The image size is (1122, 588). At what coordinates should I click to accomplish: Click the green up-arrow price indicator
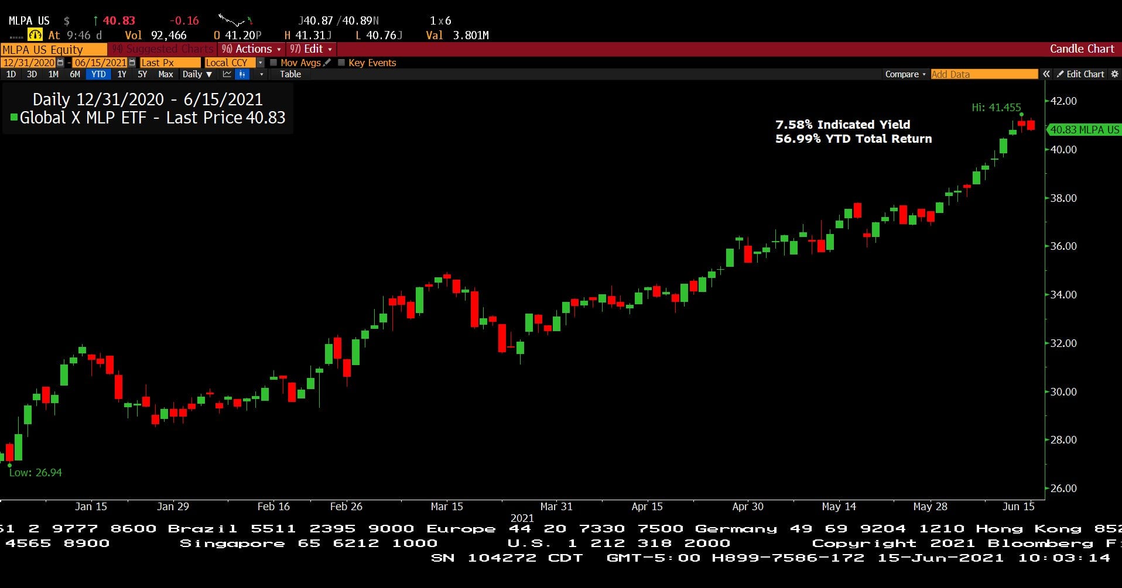(x=95, y=21)
